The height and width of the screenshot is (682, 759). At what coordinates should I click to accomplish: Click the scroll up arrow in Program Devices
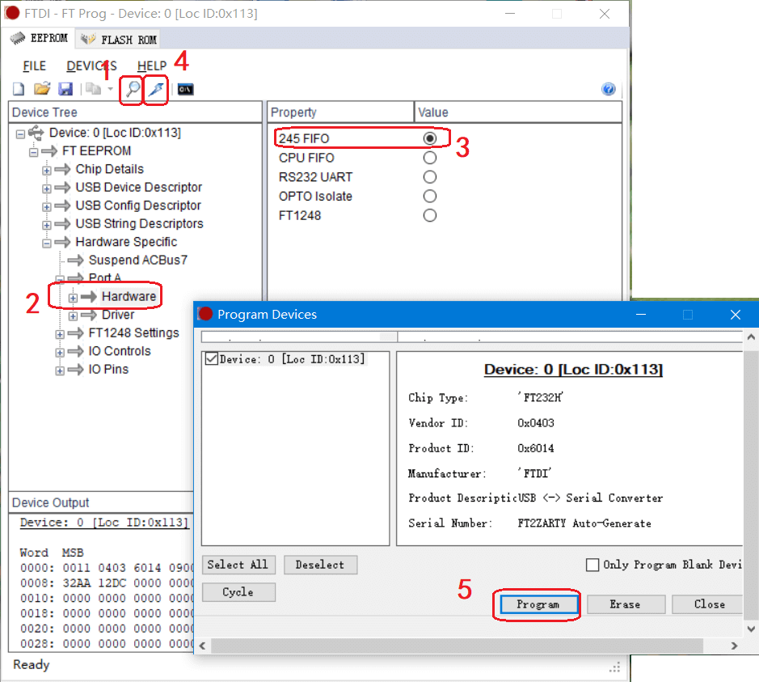tap(751, 337)
